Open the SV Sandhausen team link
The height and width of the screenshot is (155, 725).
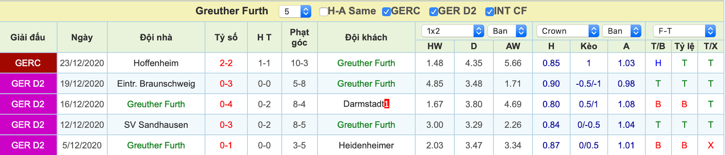tap(156, 125)
